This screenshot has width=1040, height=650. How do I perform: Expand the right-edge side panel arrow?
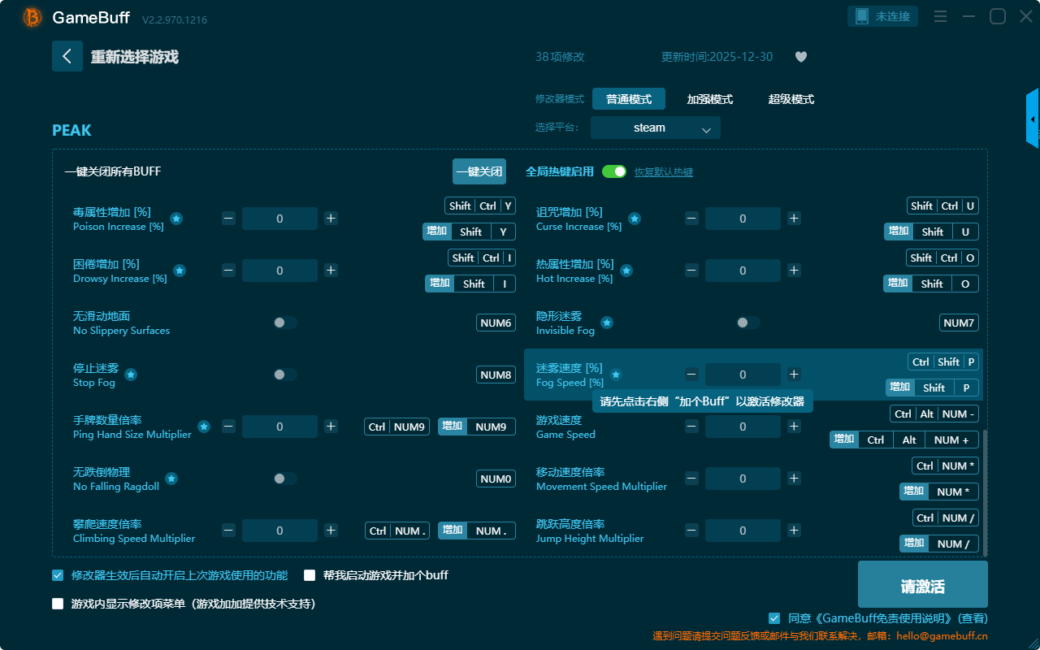1033,119
